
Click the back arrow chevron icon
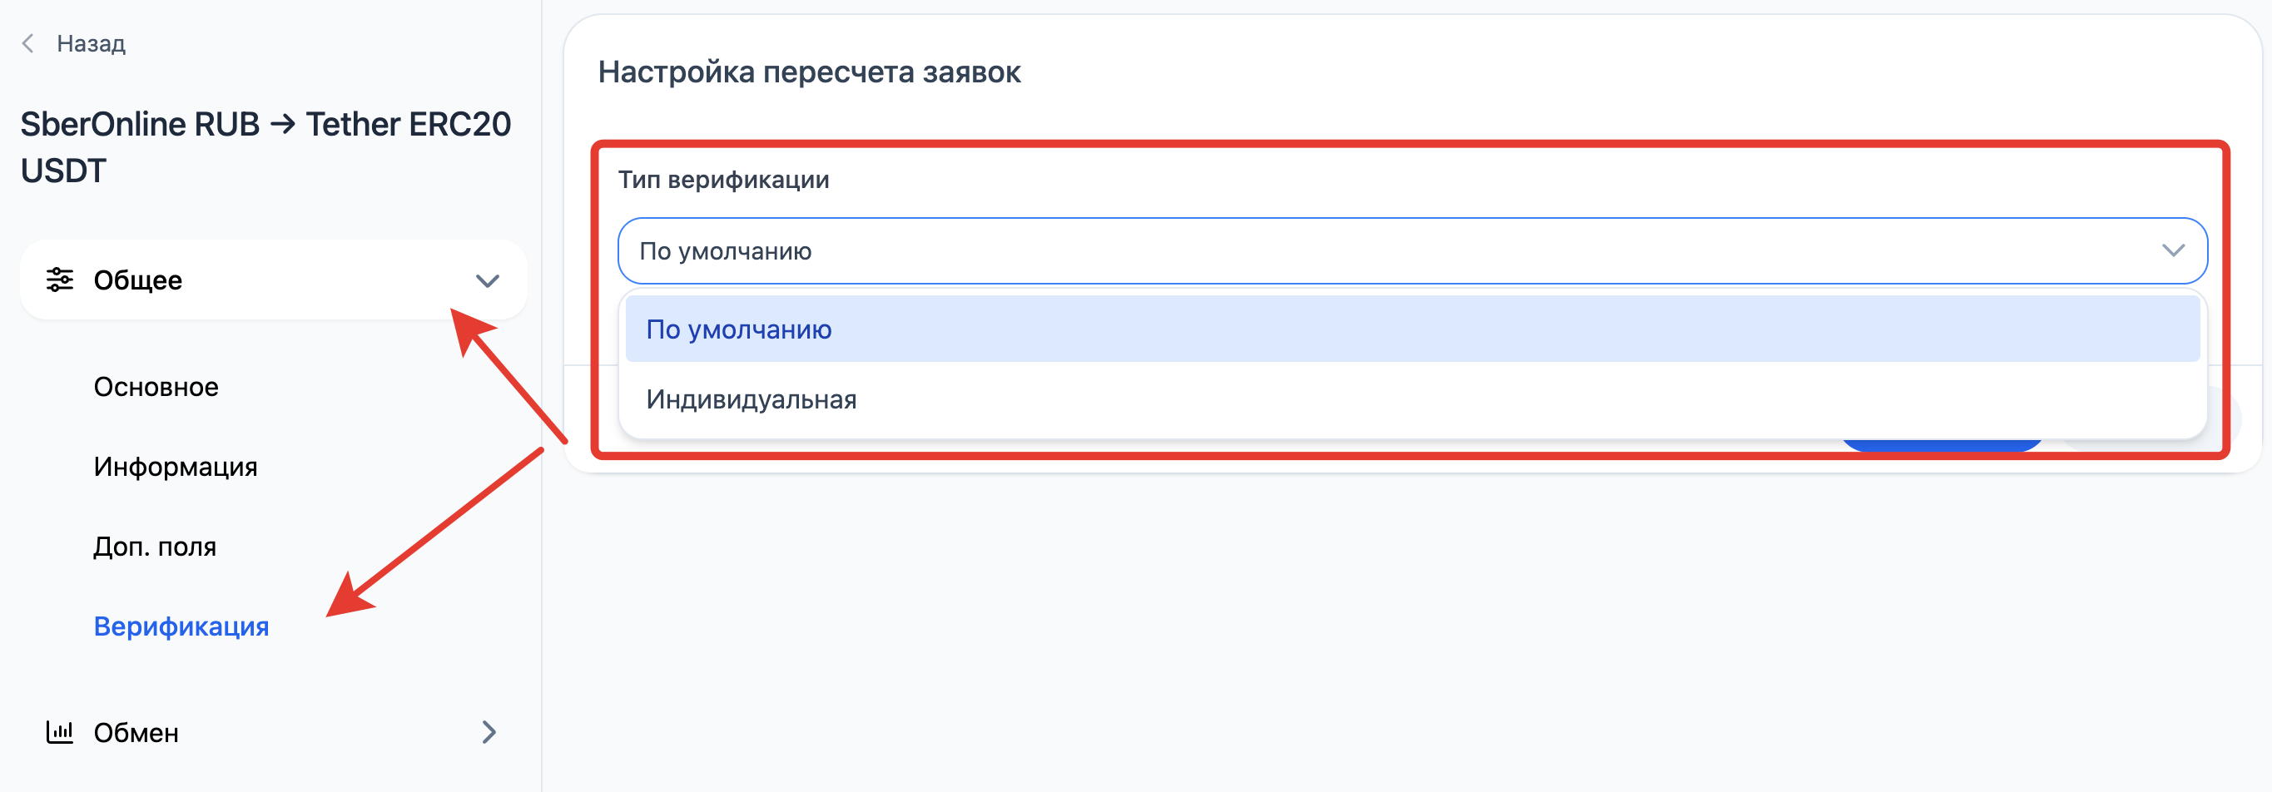[x=28, y=43]
